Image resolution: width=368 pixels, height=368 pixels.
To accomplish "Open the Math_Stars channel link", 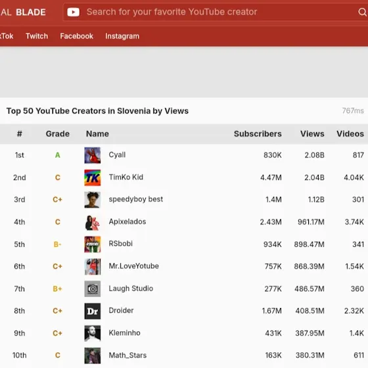I will [x=127, y=356].
